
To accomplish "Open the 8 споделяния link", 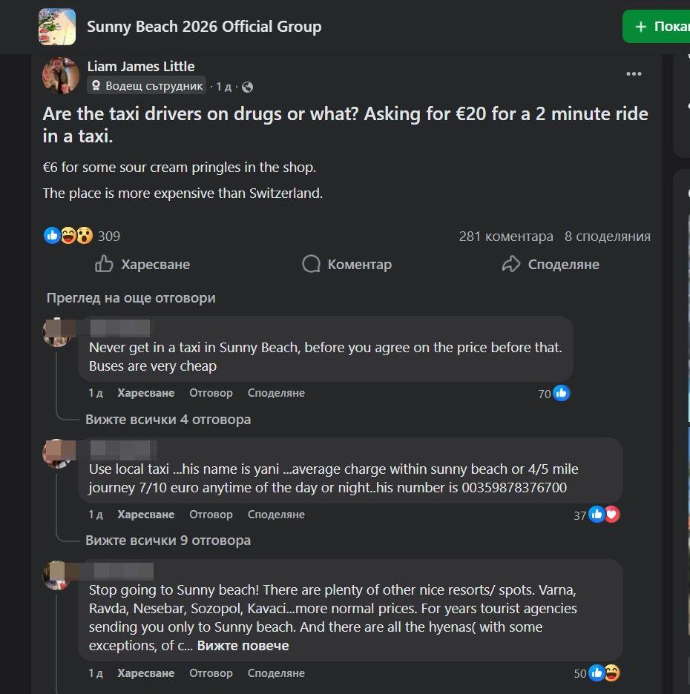I will pyautogui.click(x=607, y=237).
